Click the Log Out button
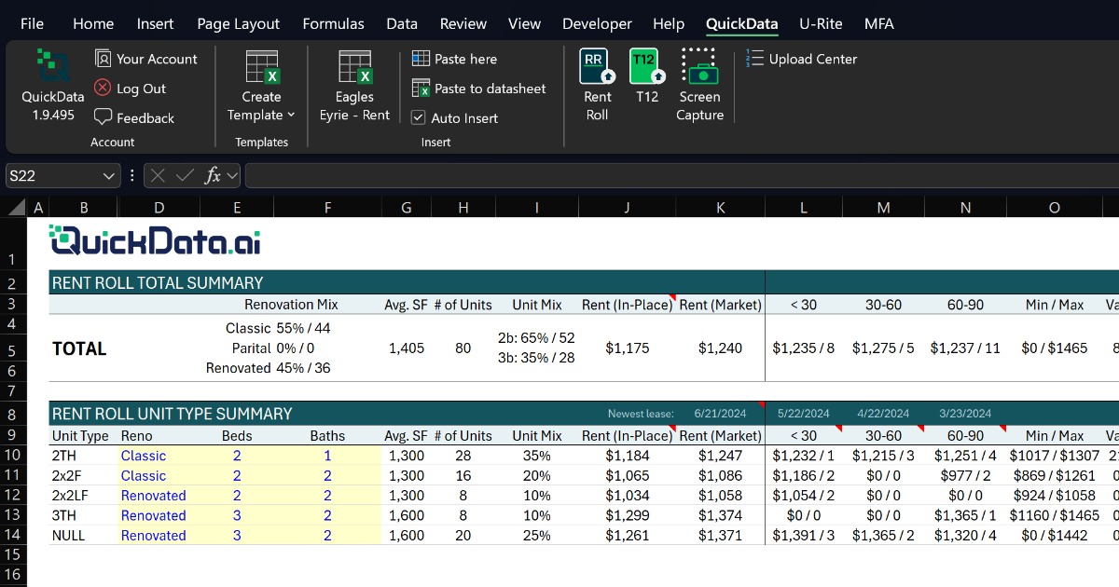Viewport: 1119px width, 587px height. tap(130, 89)
